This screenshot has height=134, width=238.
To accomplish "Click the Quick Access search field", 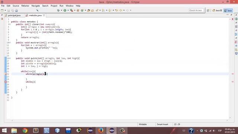I will point(196,10).
